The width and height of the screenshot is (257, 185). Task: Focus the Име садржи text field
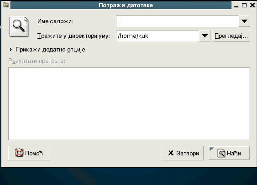click(x=177, y=21)
